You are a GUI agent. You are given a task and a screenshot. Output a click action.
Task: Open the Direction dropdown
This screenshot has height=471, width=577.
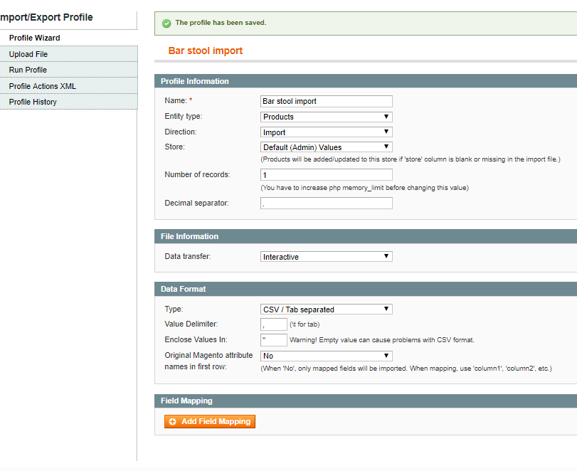tap(326, 132)
